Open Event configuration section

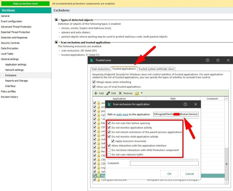(11, 21)
